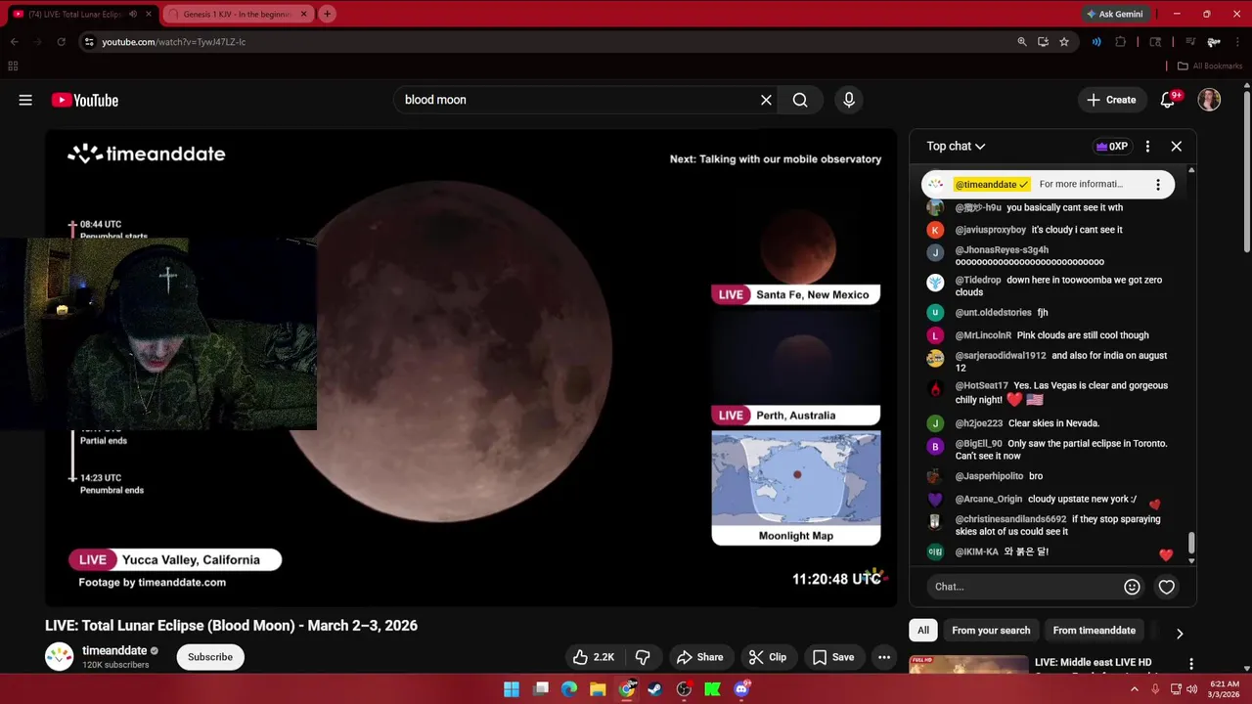Open the timeanddate channel name link
The height and width of the screenshot is (704, 1252).
tap(114, 650)
